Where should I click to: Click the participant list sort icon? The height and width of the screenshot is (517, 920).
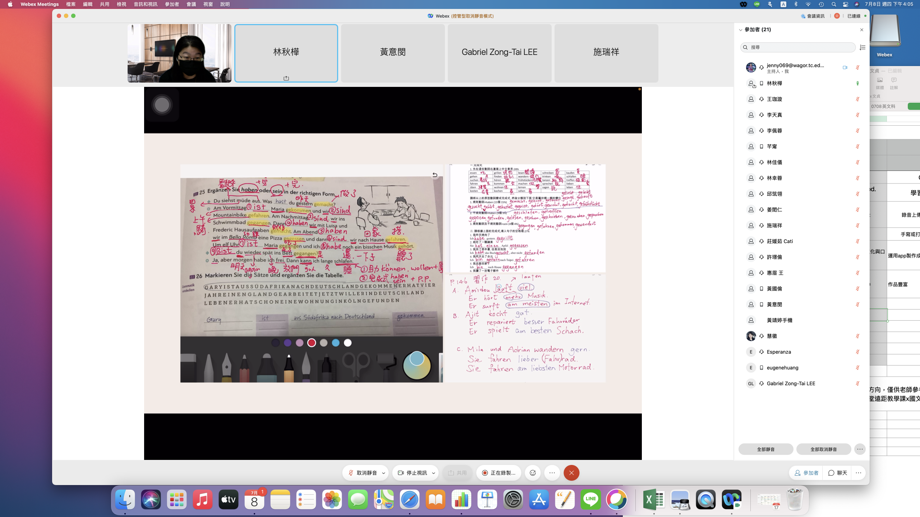pyautogui.click(x=862, y=47)
